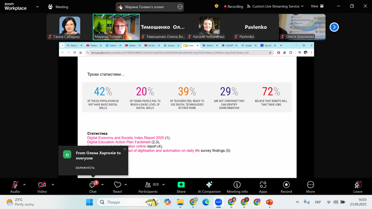Expand the audio options arrow
Viewport: 372px width, 209px height.
click(x=24, y=185)
